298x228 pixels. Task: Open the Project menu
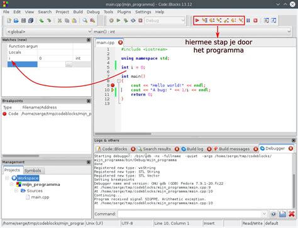pos(62,12)
